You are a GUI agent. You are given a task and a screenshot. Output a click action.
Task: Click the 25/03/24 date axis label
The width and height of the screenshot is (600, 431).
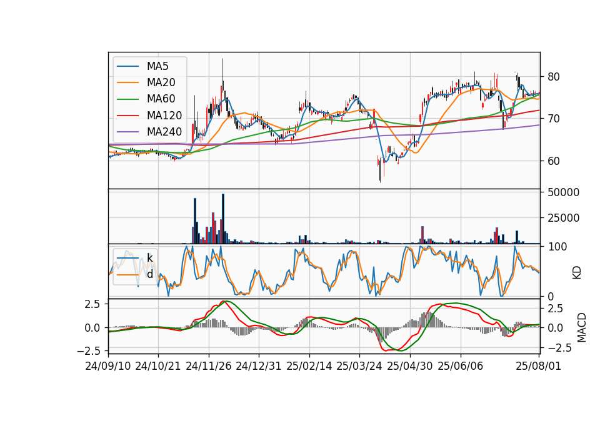click(359, 366)
